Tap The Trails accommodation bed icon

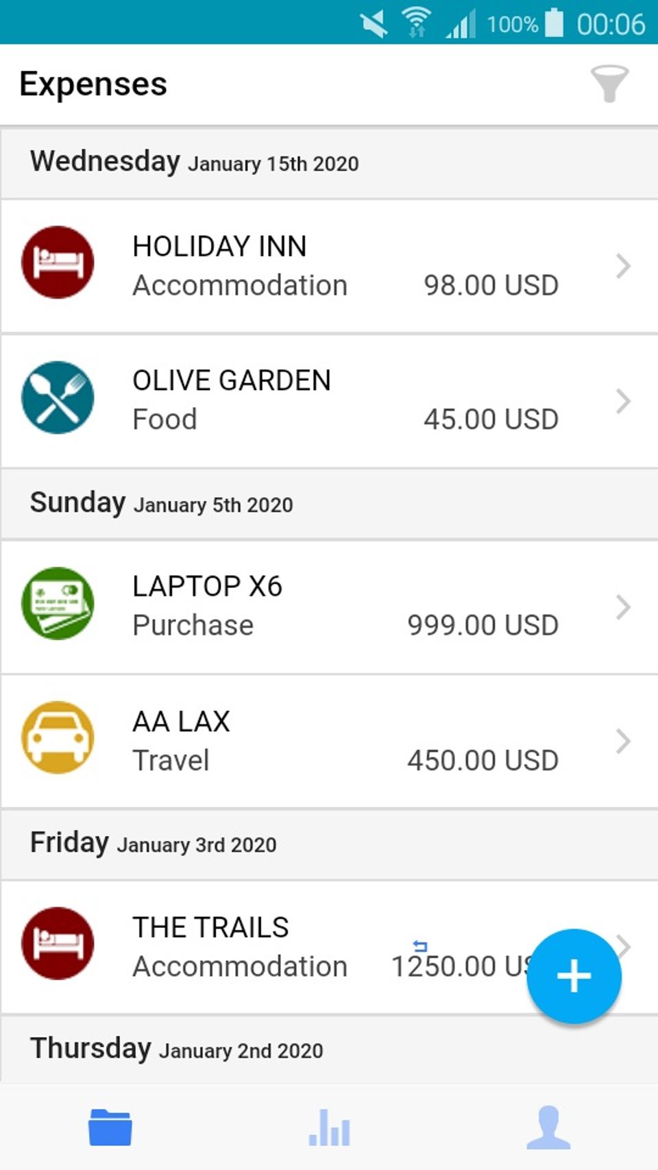(58, 944)
